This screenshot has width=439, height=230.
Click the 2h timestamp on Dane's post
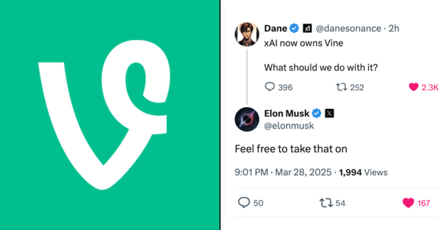pyautogui.click(x=394, y=28)
